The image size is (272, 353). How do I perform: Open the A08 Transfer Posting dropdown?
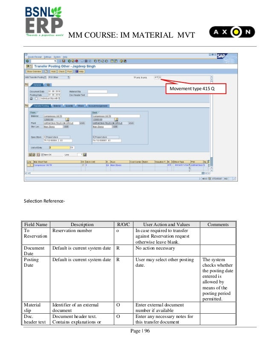point(45,77)
